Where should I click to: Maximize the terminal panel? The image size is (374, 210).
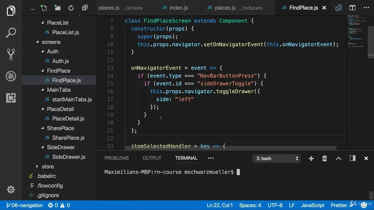tap(339, 158)
